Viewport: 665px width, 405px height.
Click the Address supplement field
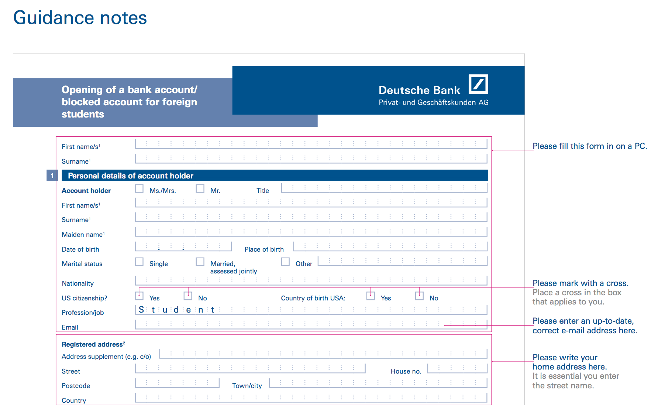coord(323,354)
